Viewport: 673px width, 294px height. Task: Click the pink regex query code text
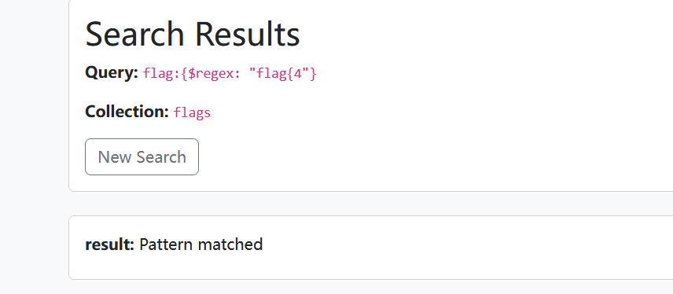(x=230, y=74)
